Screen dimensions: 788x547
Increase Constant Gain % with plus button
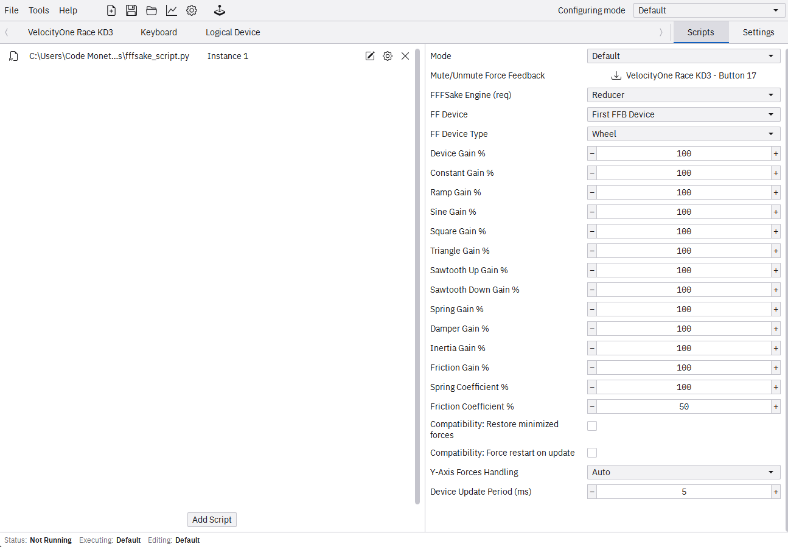click(x=776, y=173)
